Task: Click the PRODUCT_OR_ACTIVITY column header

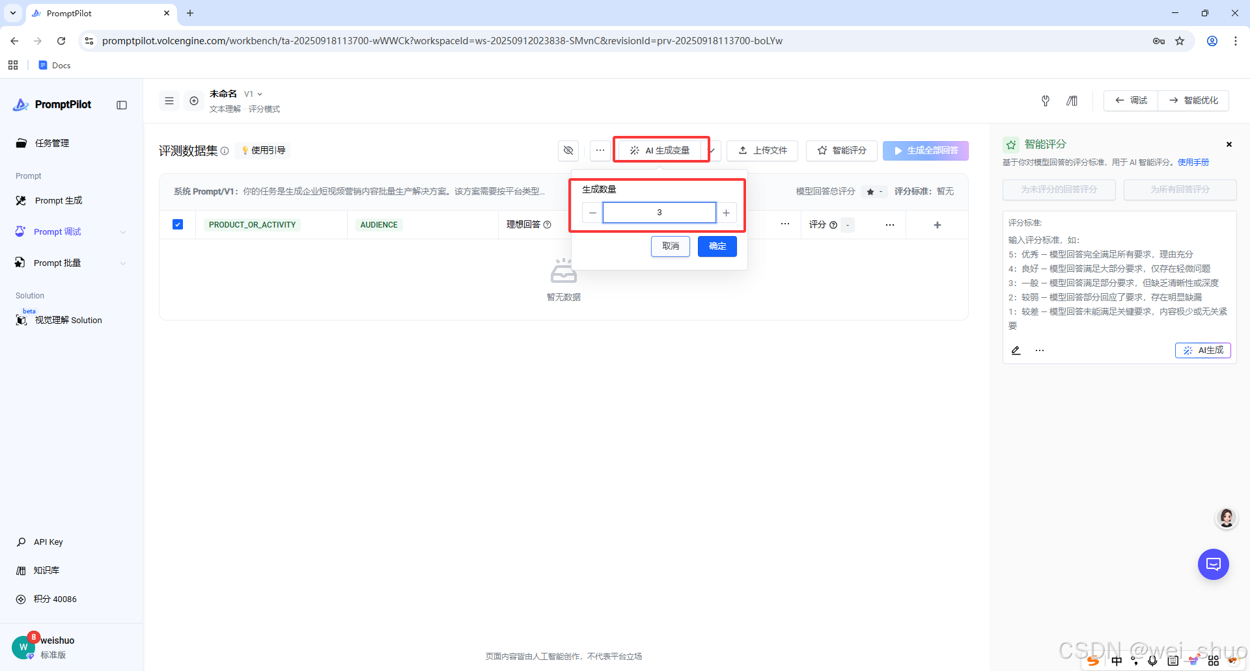Action: pos(253,225)
